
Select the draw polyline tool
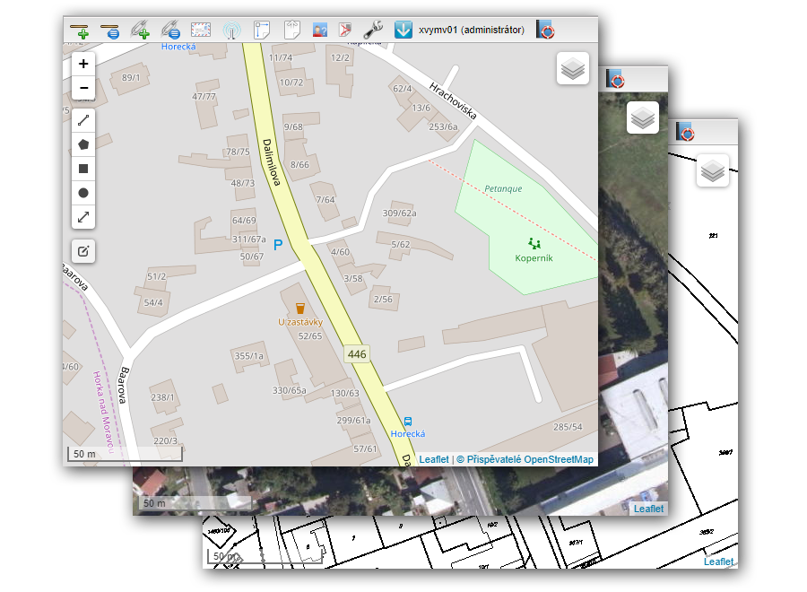pos(83,120)
